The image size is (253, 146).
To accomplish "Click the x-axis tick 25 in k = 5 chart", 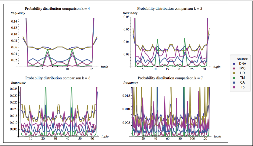I will coord(192,69).
